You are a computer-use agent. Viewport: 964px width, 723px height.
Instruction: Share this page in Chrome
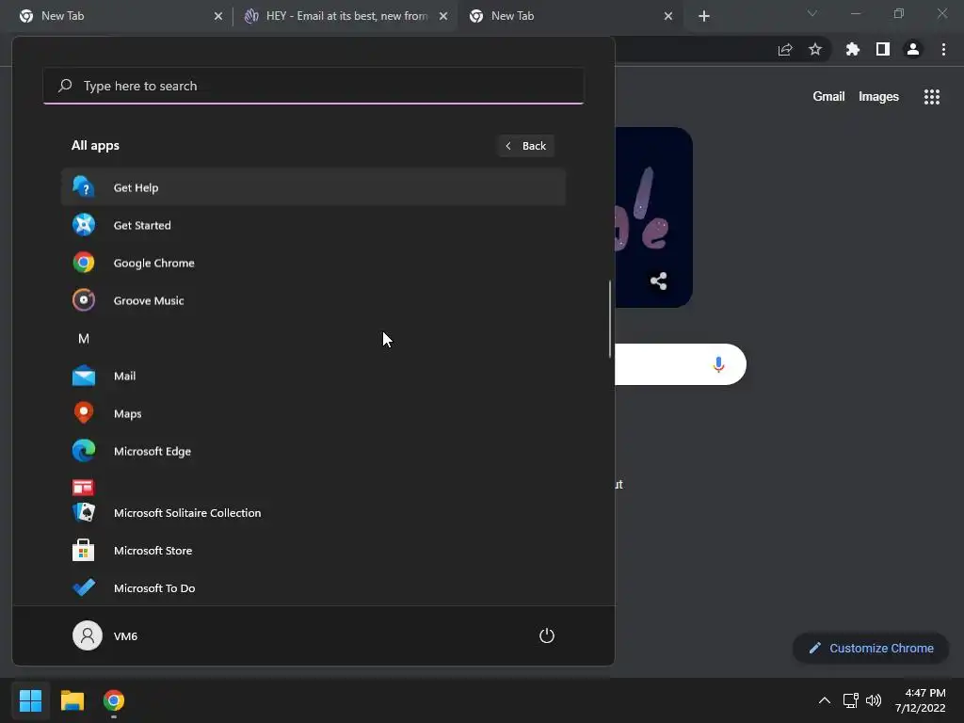[x=785, y=50]
